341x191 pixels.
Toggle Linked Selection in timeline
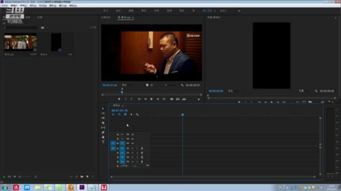click(x=125, y=114)
